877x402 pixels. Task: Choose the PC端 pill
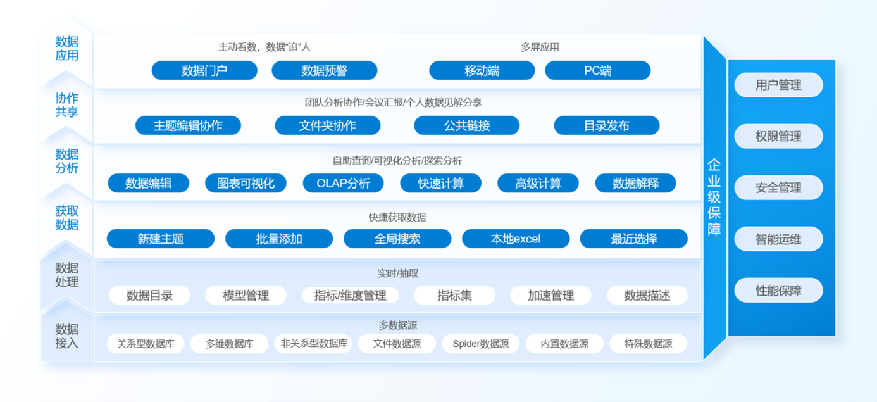[x=598, y=70]
